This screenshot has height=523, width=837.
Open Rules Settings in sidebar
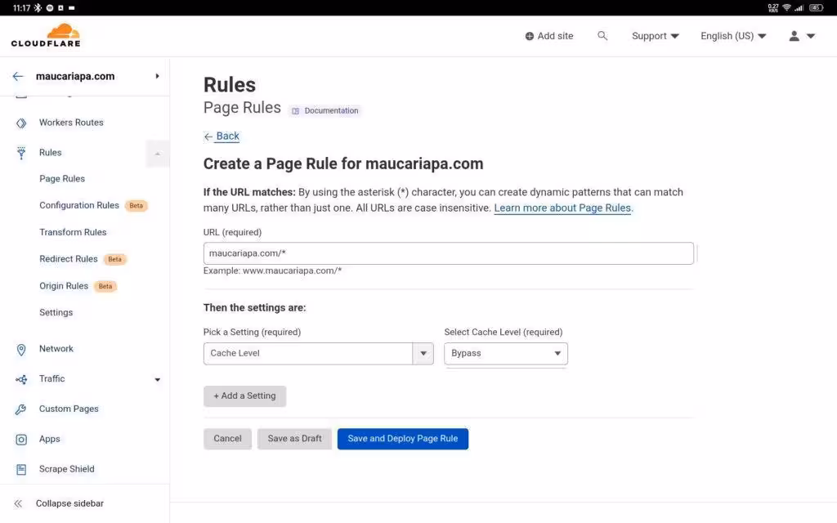[x=56, y=313]
